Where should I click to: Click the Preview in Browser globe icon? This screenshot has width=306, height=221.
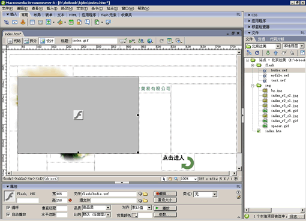pyautogui.click(x=150, y=41)
